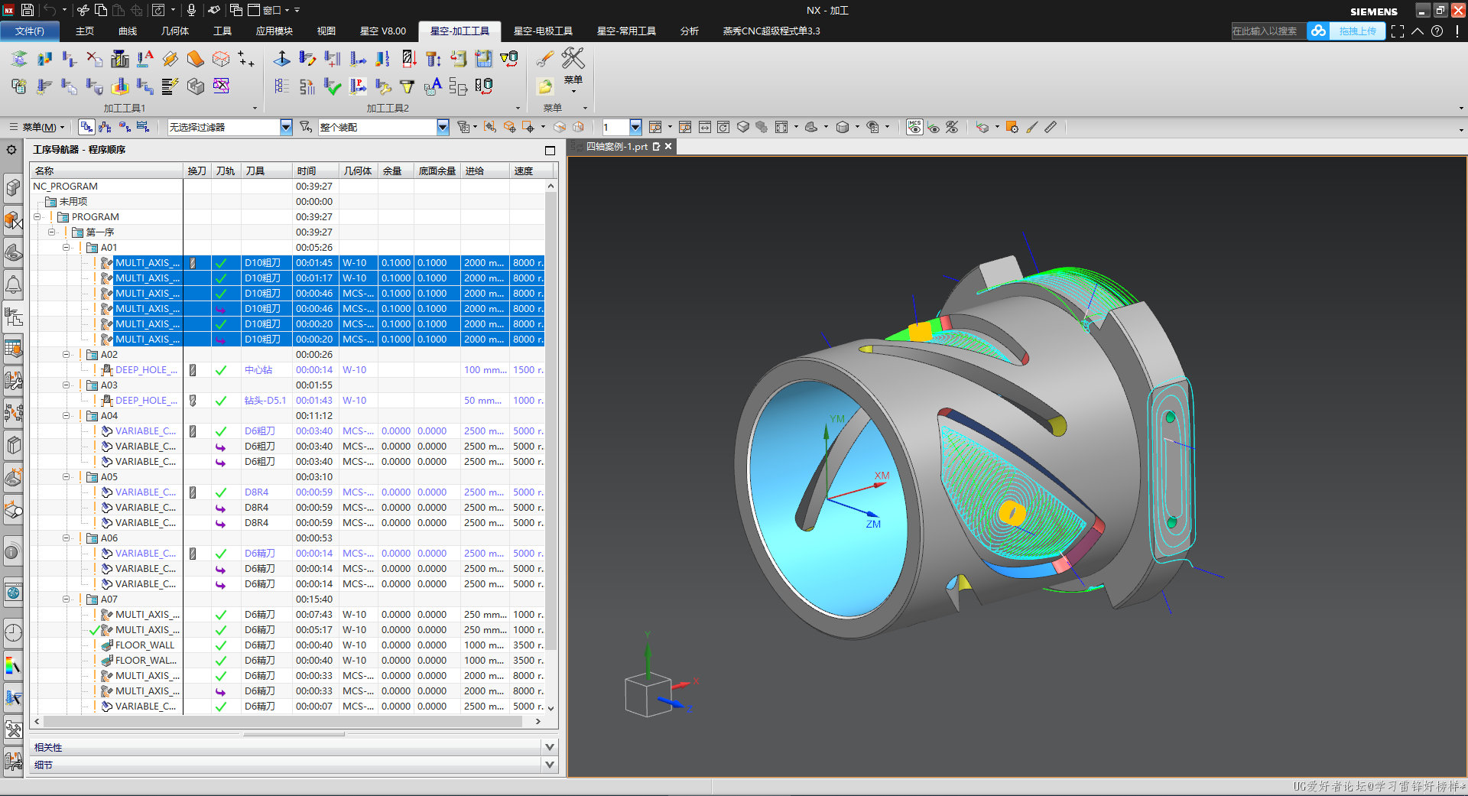The width and height of the screenshot is (1468, 796).
Task: Open the bell icon in left resource bar
Action: pos(13,285)
